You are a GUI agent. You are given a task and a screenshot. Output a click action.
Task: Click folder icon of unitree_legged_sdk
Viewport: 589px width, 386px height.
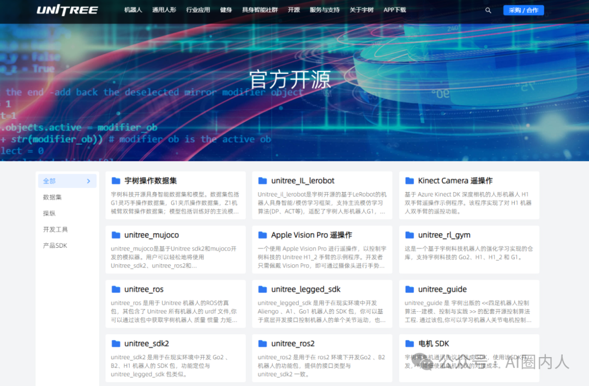(x=262, y=289)
